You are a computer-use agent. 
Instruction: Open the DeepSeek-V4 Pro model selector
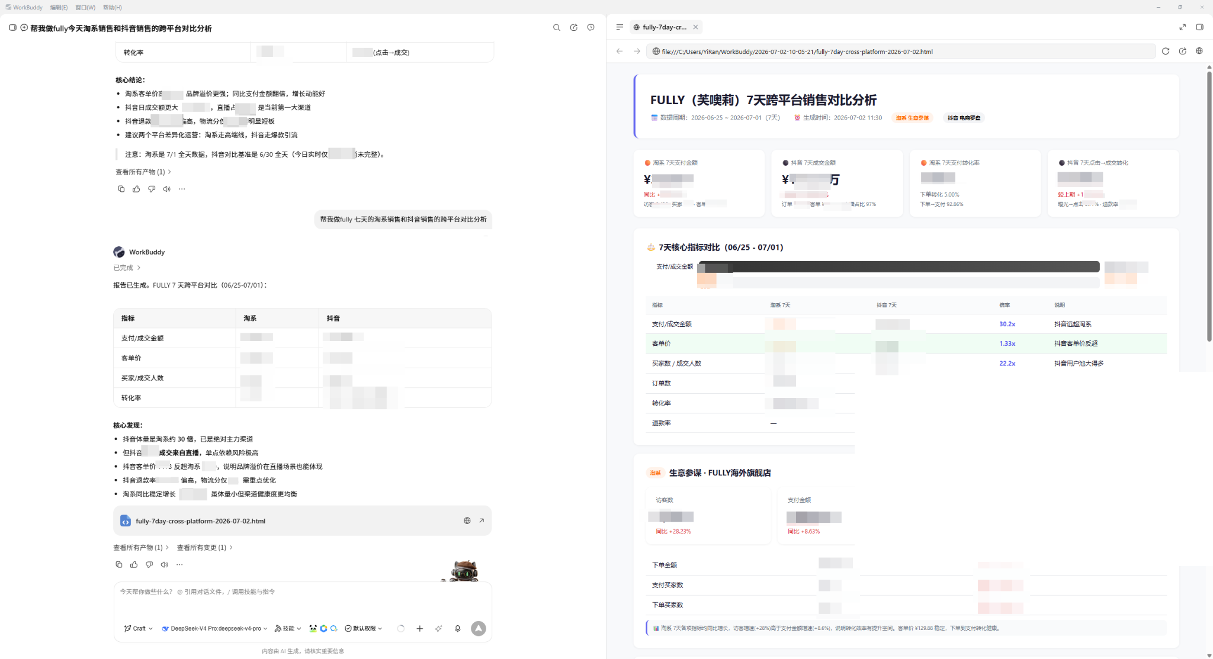[214, 629]
